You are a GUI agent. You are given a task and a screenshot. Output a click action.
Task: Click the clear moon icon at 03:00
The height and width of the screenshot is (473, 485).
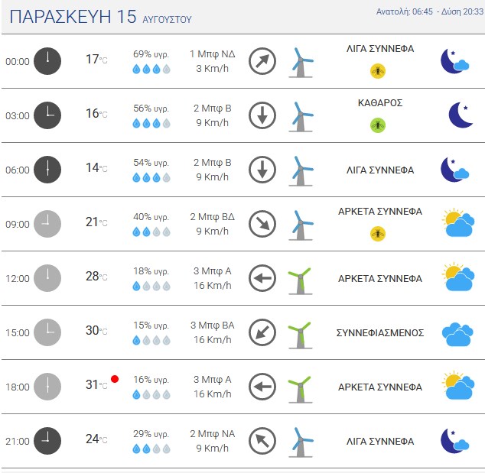[x=461, y=115]
